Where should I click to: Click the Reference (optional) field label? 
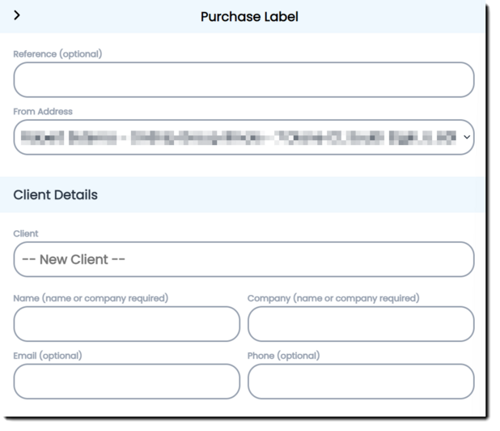(x=57, y=54)
